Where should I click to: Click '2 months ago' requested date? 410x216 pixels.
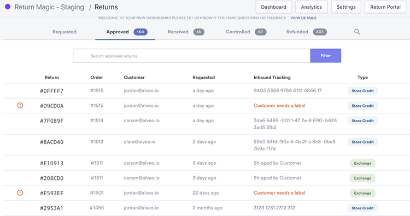point(207,208)
